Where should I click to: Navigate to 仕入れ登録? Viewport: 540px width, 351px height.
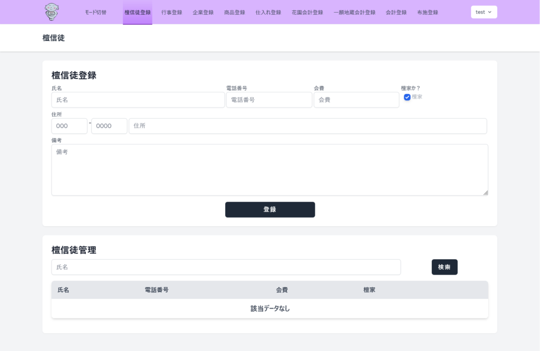pos(268,12)
